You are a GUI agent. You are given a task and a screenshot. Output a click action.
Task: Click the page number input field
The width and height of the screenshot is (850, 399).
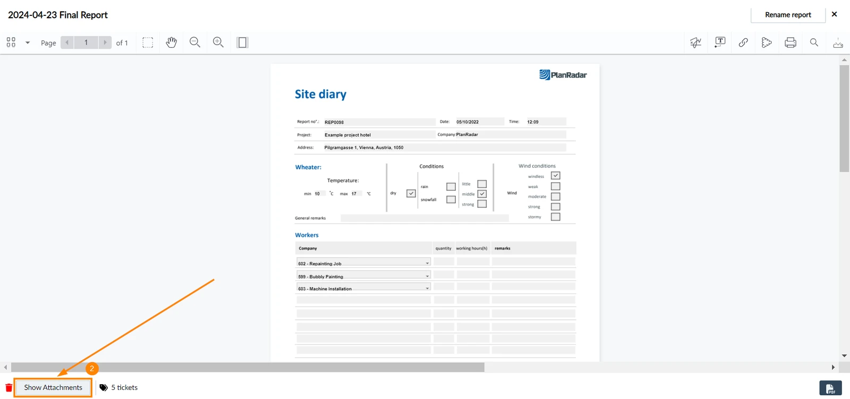(x=86, y=43)
